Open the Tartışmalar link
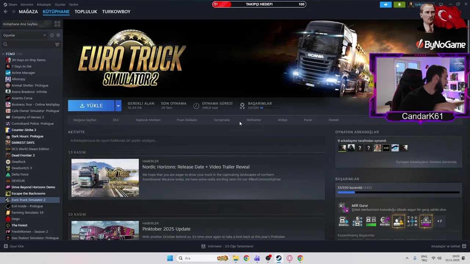Viewport: 470px width, 264px height. [x=222, y=120]
